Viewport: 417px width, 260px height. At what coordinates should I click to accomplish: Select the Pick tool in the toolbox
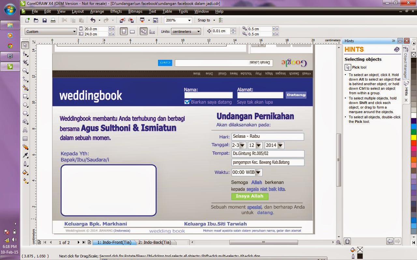25,45
